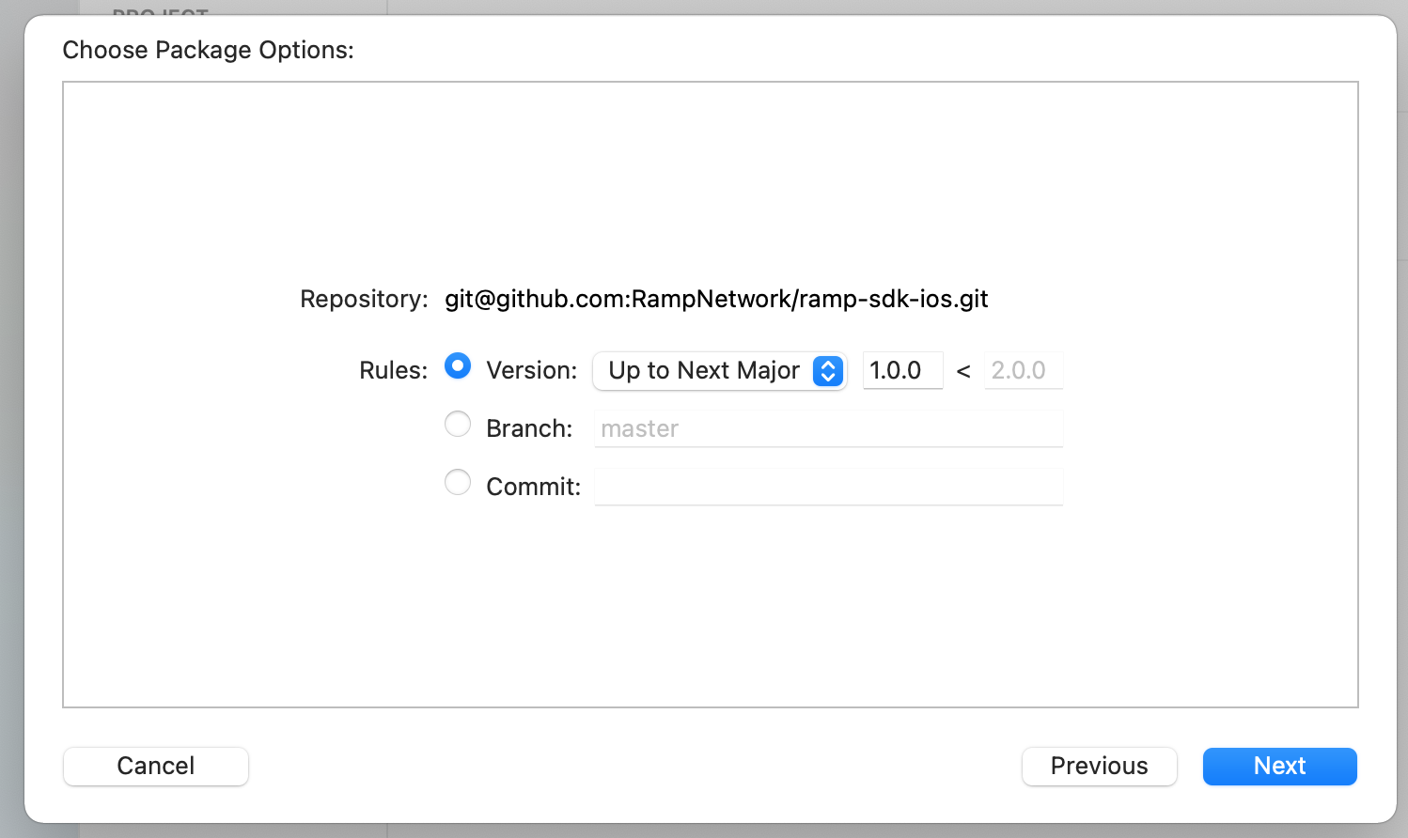Select the Commit rule radio button
This screenshot has width=1408, height=838.
(x=458, y=483)
